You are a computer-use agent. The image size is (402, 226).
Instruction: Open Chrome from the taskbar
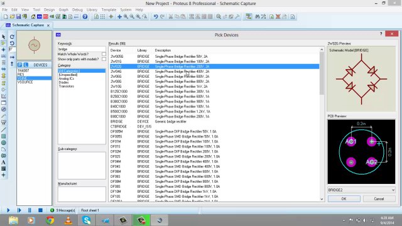point(50,220)
